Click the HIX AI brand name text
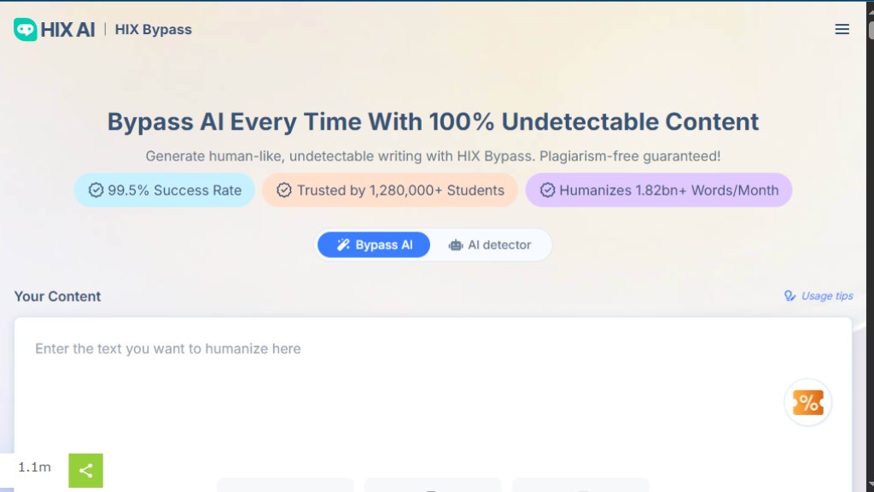 tap(67, 30)
